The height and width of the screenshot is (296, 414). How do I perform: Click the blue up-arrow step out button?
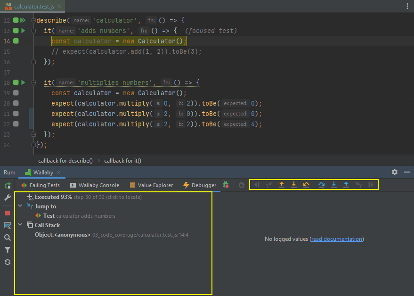click(346, 184)
